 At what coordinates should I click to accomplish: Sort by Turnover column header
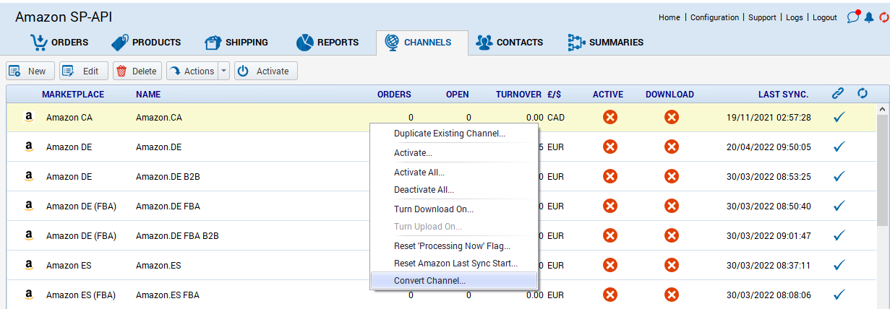(x=518, y=94)
